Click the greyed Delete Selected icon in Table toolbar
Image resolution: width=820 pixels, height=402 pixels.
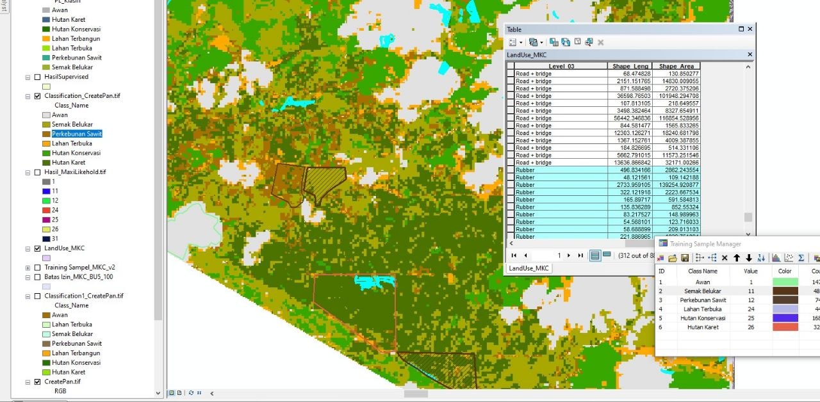[x=600, y=42]
